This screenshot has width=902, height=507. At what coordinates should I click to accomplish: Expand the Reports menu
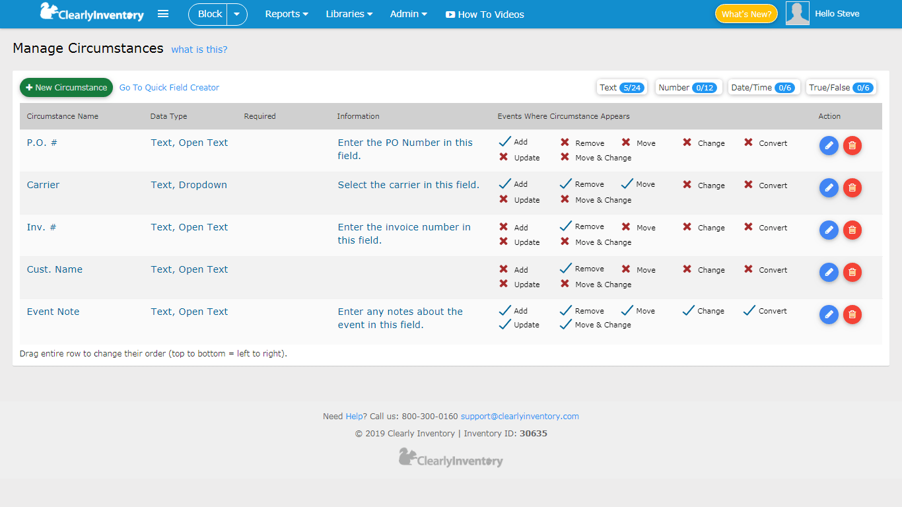click(287, 15)
